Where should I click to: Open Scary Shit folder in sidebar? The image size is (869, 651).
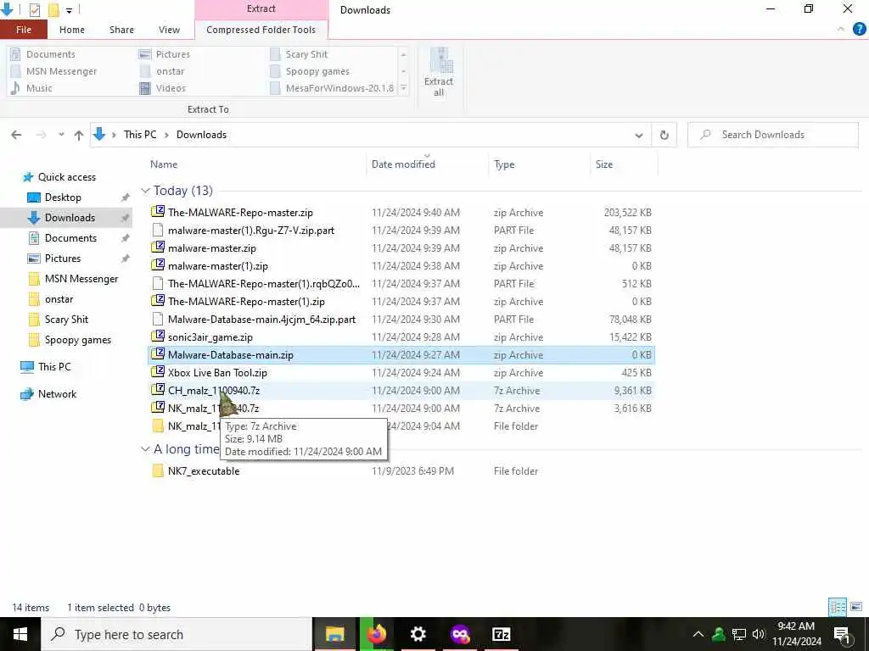coord(66,320)
